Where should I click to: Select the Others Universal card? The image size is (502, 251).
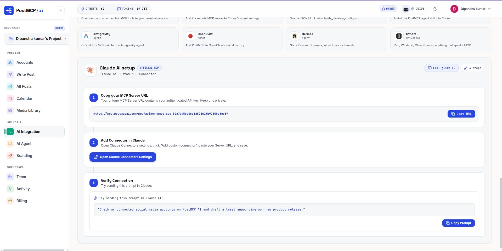pos(441,39)
